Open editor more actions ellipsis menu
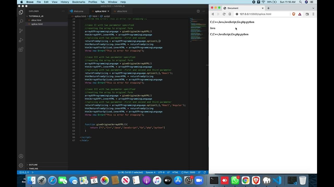Viewport: 334px width, 187px height. tap(204, 11)
